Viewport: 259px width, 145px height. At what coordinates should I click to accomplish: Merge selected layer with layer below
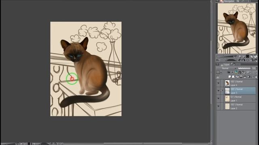(245, 77)
